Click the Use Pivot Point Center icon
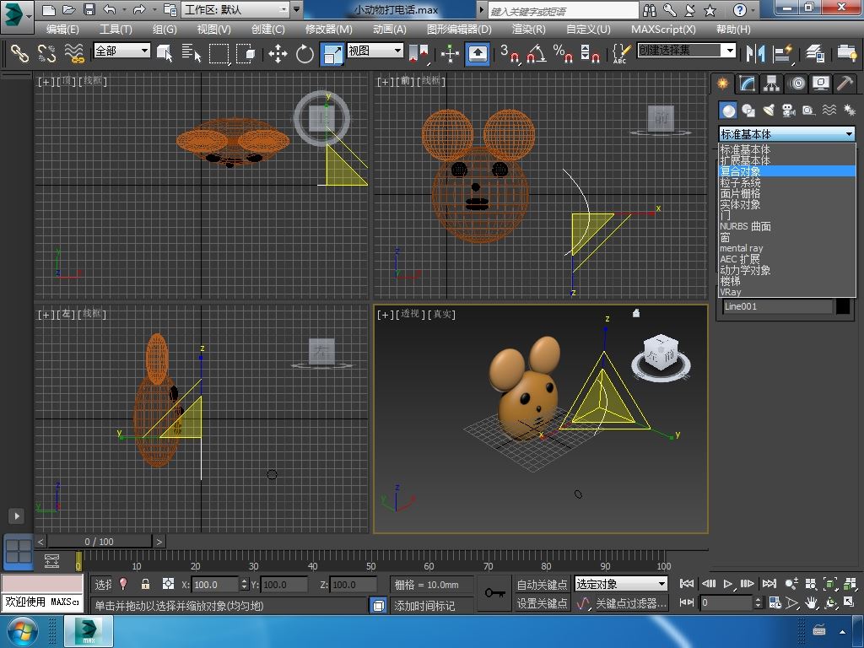The image size is (864, 648). coord(418,53)
